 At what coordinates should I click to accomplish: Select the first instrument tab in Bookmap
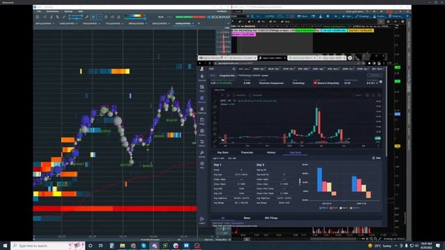click(43, 24)
